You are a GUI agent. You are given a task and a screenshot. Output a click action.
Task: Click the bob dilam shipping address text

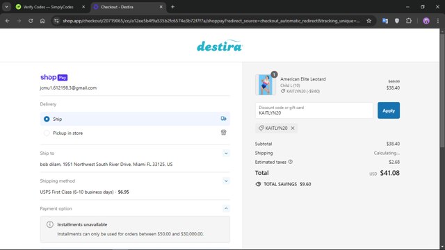click(106, 164)
